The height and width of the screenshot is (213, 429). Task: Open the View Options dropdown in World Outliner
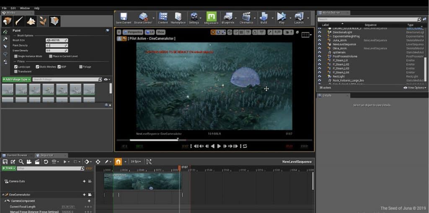(x=415, y=88)
